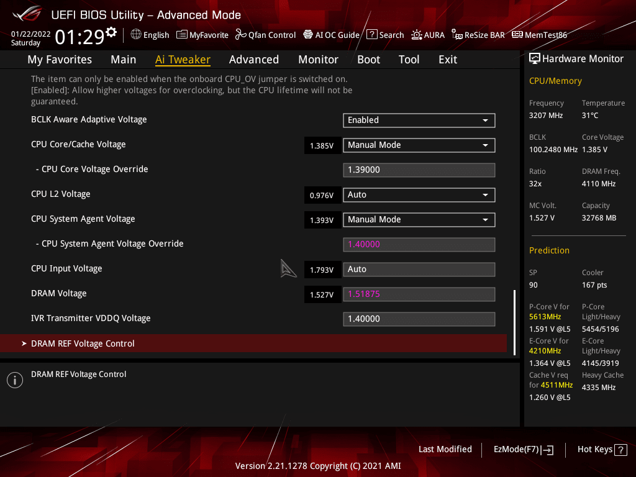Viewport: 636px width, 477px height.
Task: Click the settings list vertical scrollbar
Action: tap(514, 322)
